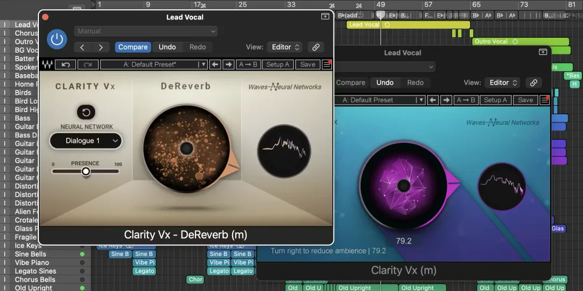Open the View Editor dropdown in DeReverb window
583x291 pixels.
click(284, 47)
